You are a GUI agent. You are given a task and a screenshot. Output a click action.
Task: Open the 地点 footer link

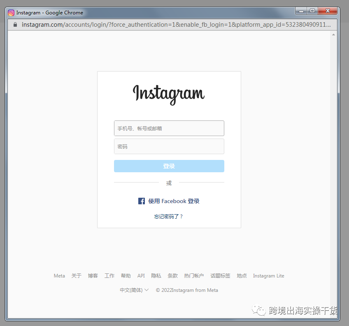point(242,276)
